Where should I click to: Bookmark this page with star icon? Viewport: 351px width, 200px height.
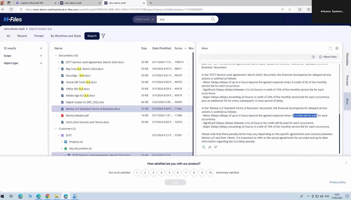290,9
